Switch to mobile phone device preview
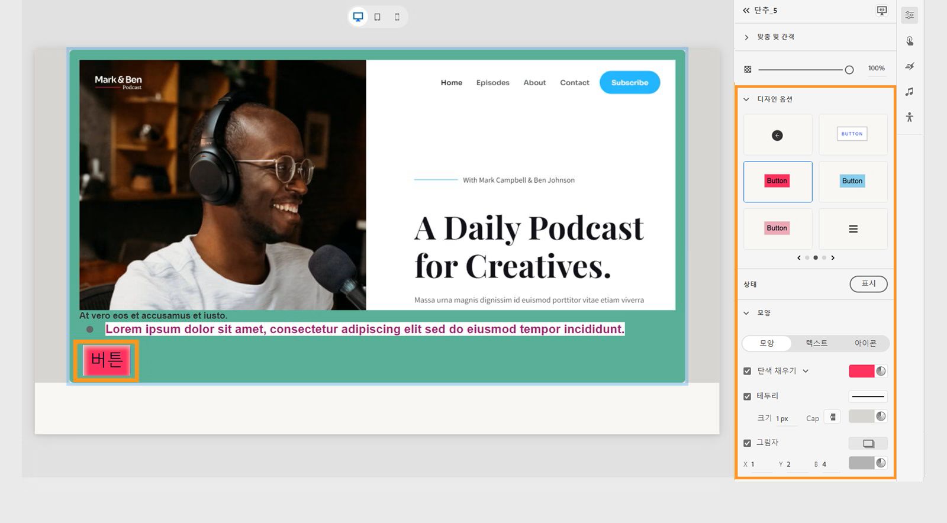Screen dimensions: 947x523 click(397, 17)
